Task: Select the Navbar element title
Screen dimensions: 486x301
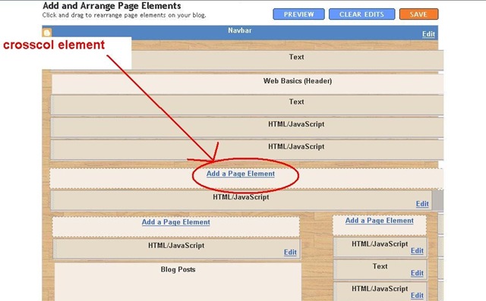Action: (x=240, y=30)
